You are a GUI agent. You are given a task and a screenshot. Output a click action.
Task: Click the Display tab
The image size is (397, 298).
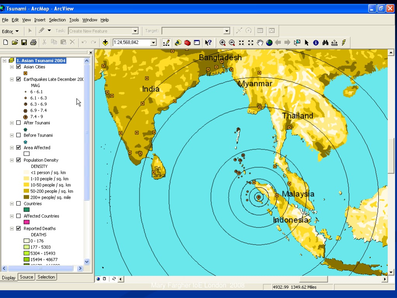(x=9, y=277)
